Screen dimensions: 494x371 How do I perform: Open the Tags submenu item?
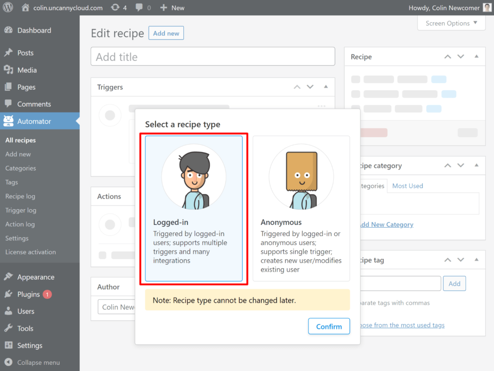pos(12,182)
